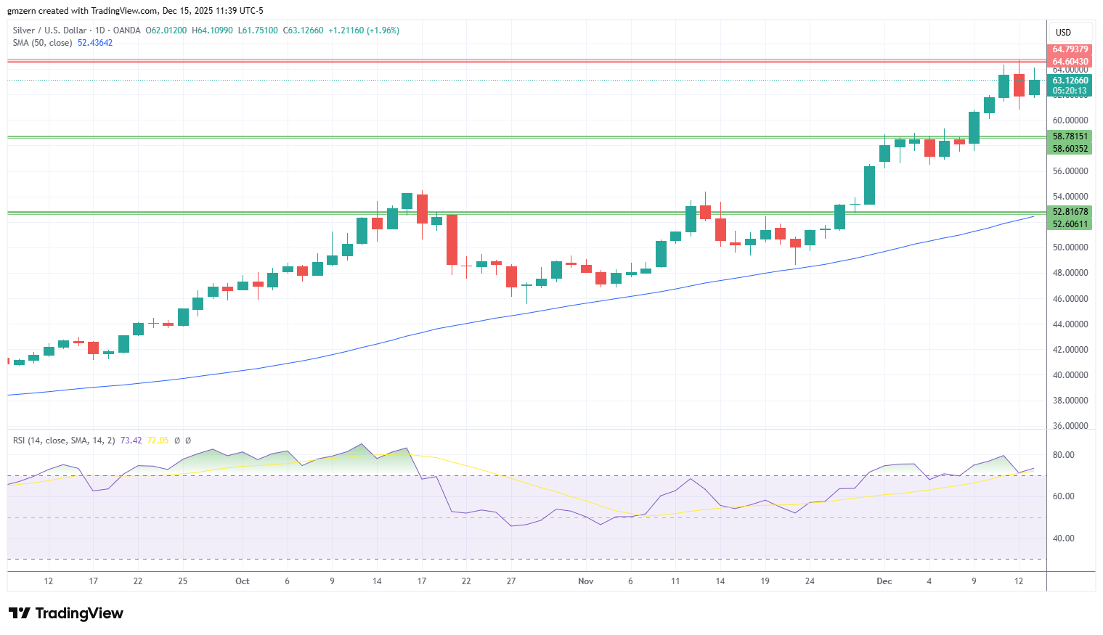Image resolution: width=1103 pixels, height=635 pixels.
Task: Select the RSI (14, close, SMA, 14, 2) legend
Action: 64,441
